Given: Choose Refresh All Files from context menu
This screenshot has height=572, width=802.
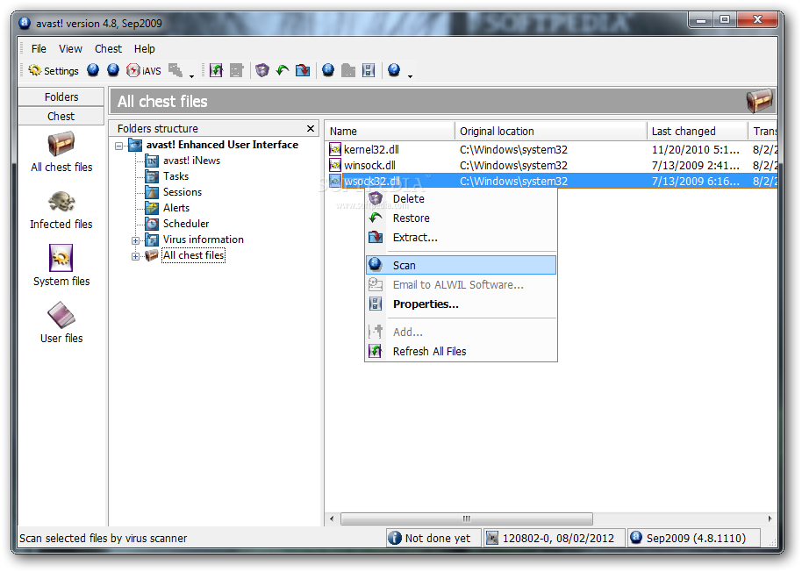Looking at the screenshot, I should pyautogui.click(x=461, y=351).
